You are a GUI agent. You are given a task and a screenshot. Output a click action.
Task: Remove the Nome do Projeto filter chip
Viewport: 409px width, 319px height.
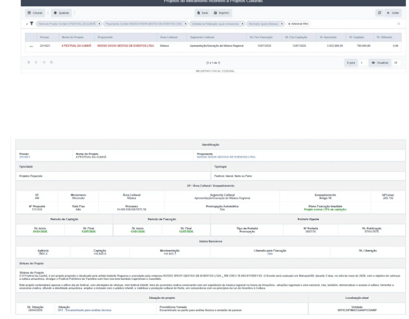click(99, 24)
